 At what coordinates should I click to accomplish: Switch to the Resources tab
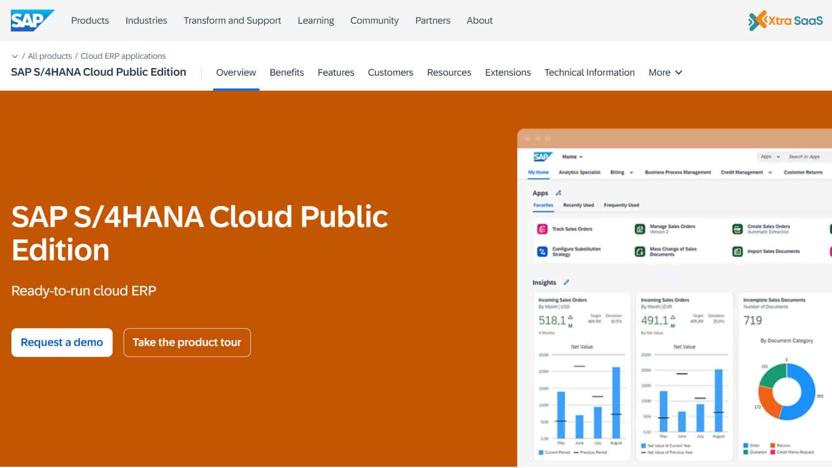pos(449,72)
